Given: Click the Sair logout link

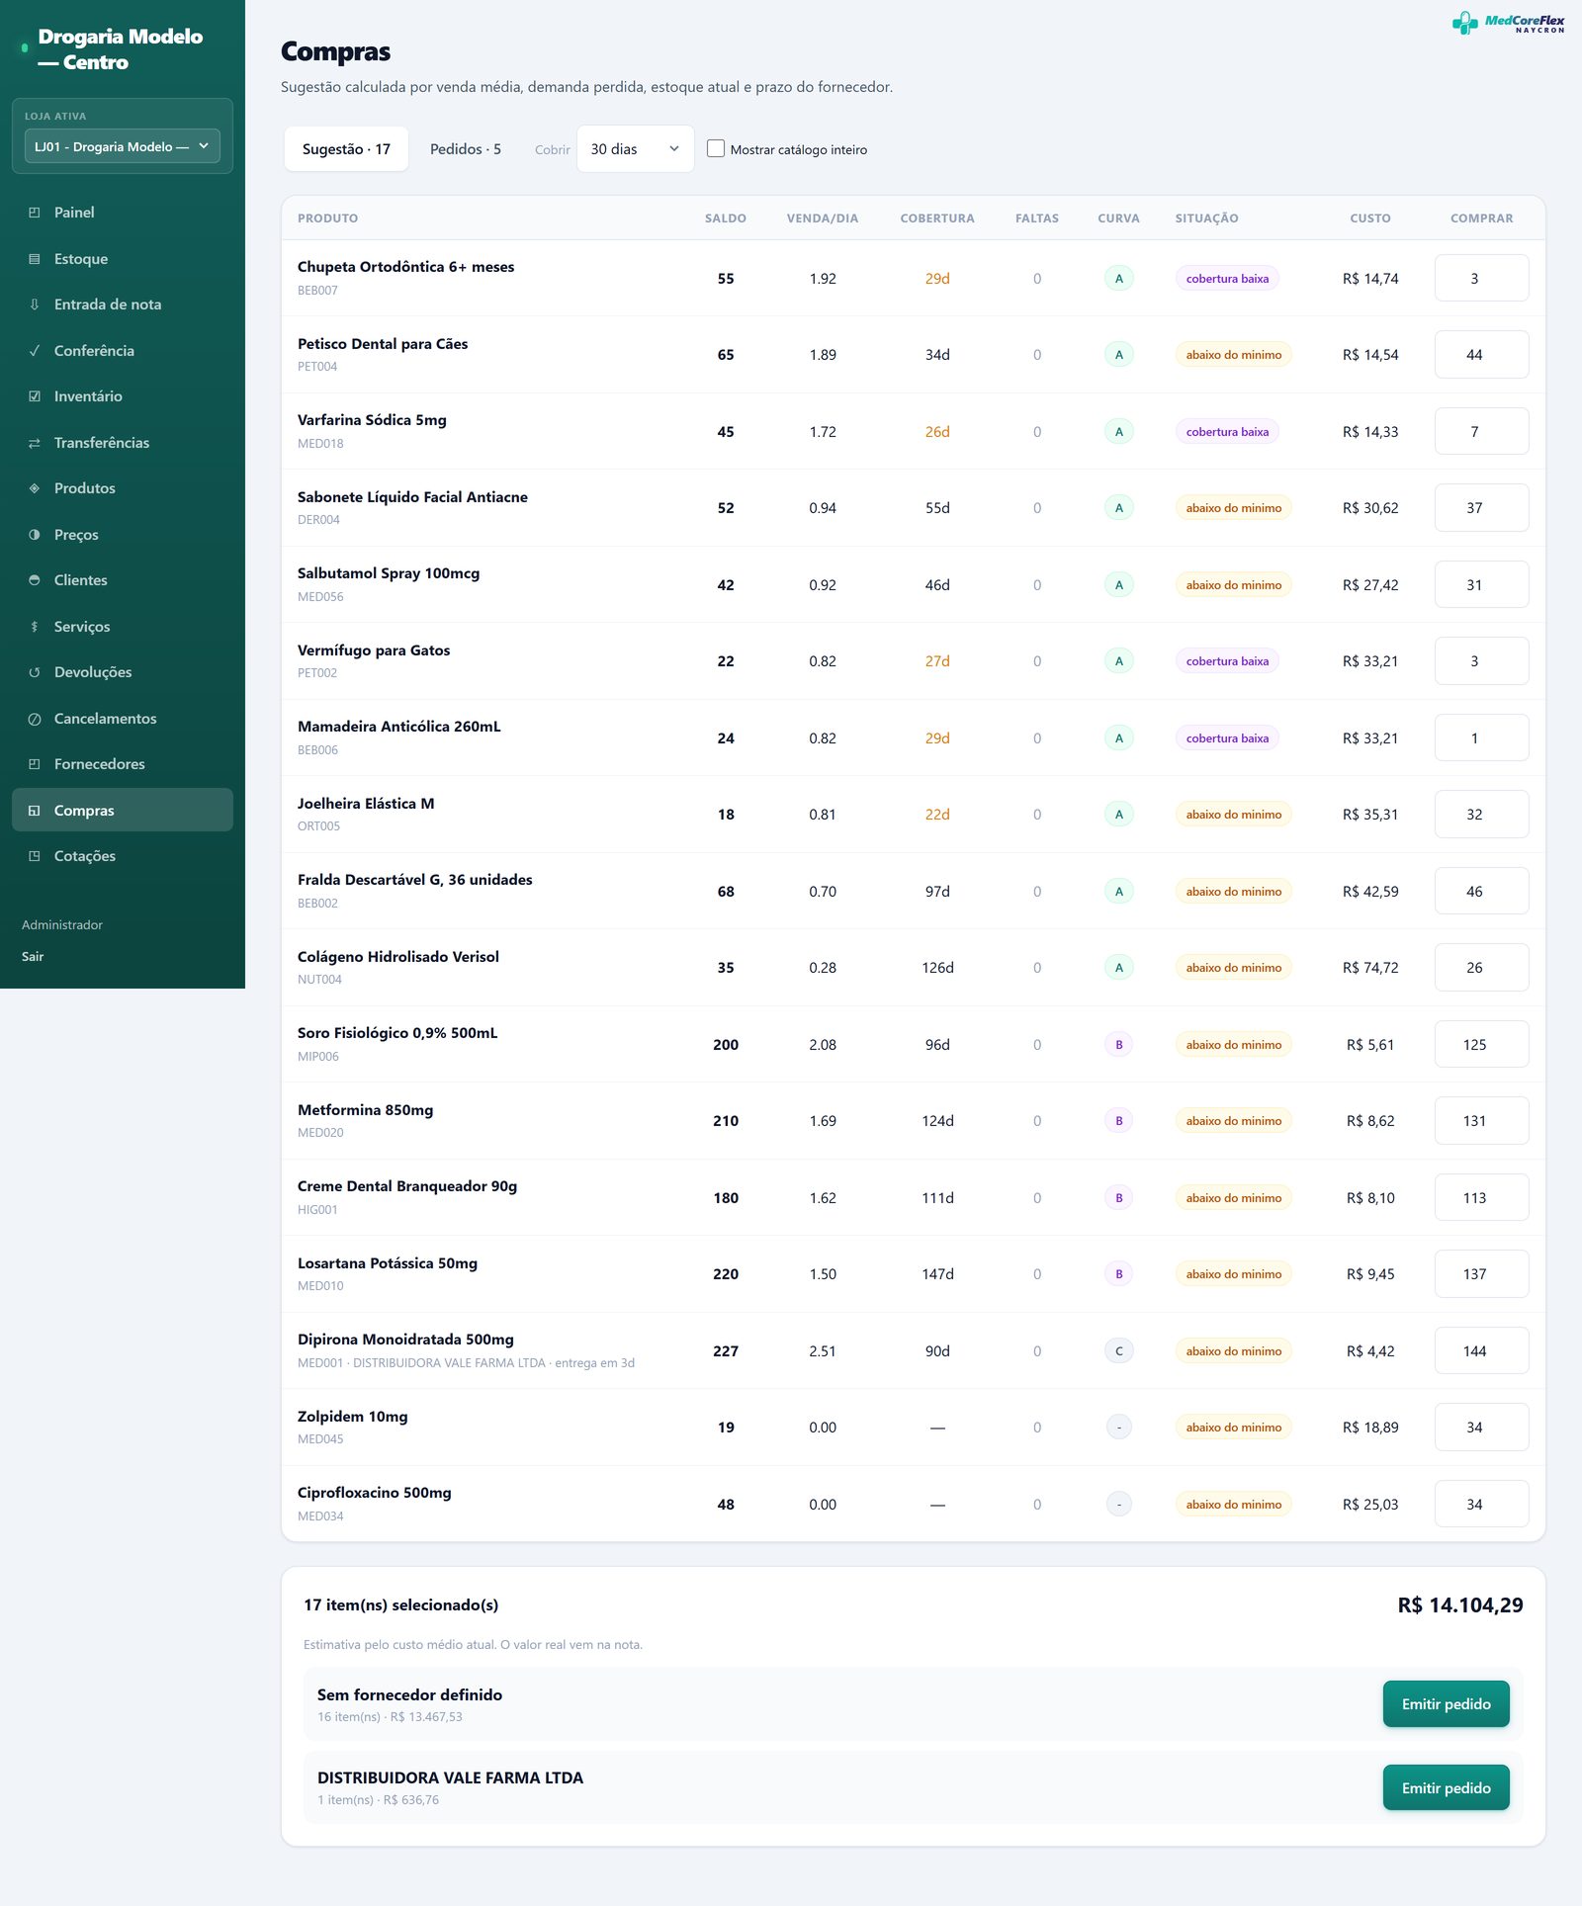Looking at the screenshot, I should pos(33,956).
